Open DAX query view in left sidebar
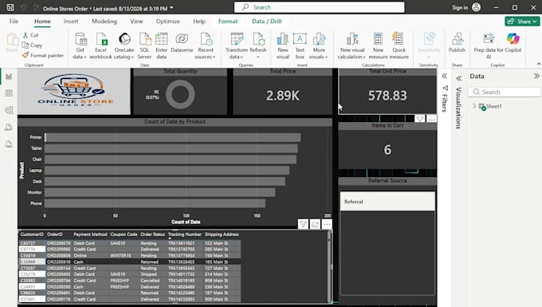The image size is (542, 307). (9, 128)
